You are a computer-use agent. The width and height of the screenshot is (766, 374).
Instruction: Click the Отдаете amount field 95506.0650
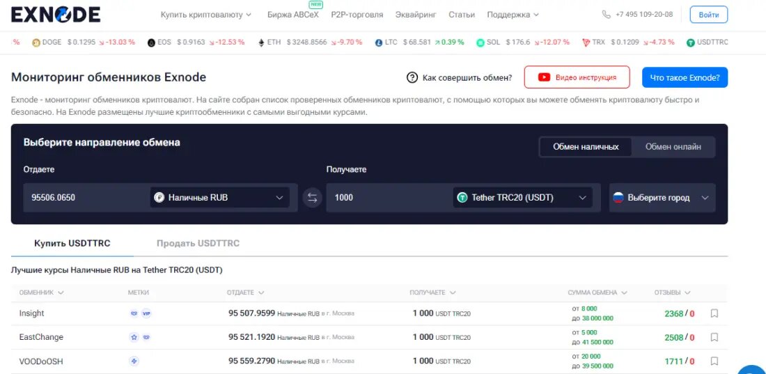(86, 198)
